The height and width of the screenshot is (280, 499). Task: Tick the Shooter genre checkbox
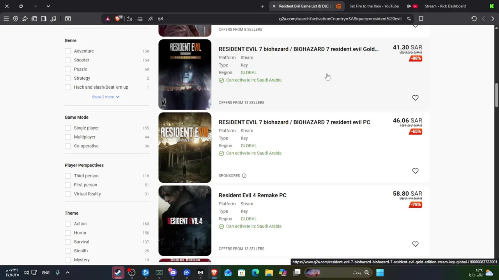pyautogui.click(x=68, y=60)
